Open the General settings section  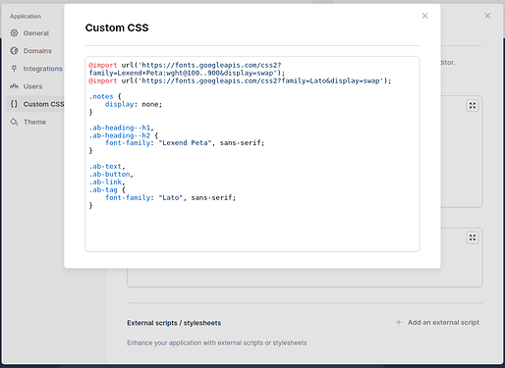[x=35, y=33]
